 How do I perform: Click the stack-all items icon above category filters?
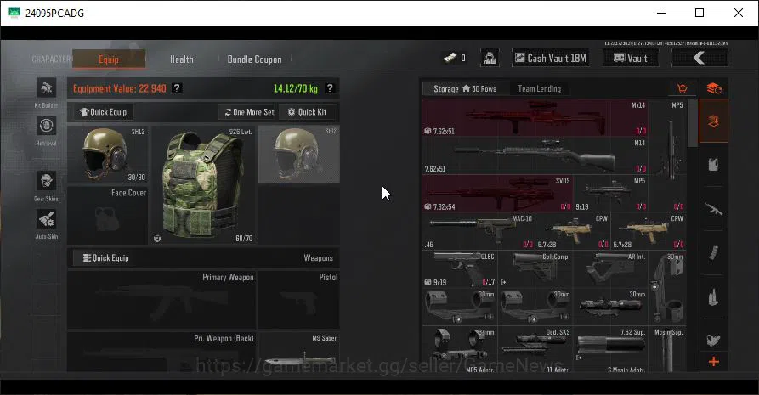coord(714,88)
